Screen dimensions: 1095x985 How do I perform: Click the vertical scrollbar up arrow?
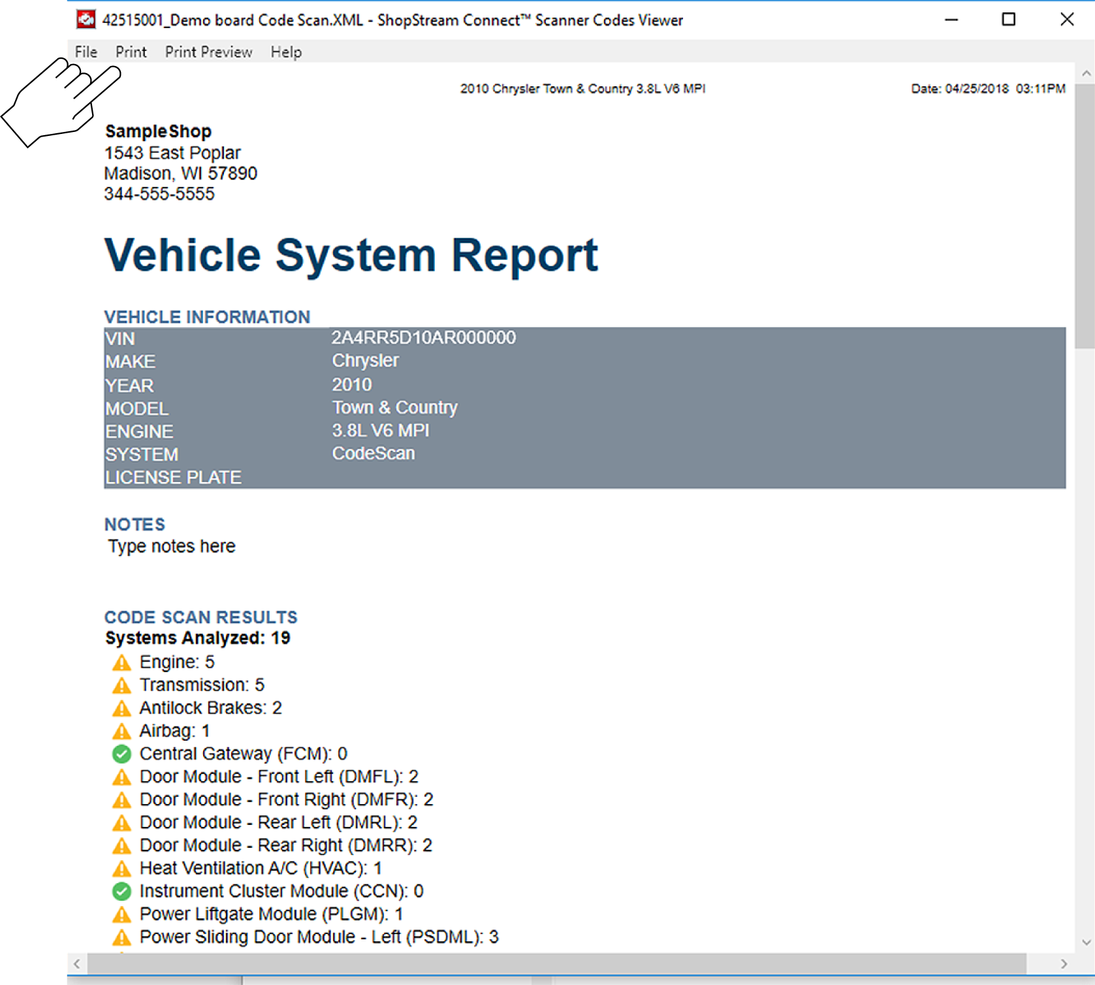point(1086,74)
